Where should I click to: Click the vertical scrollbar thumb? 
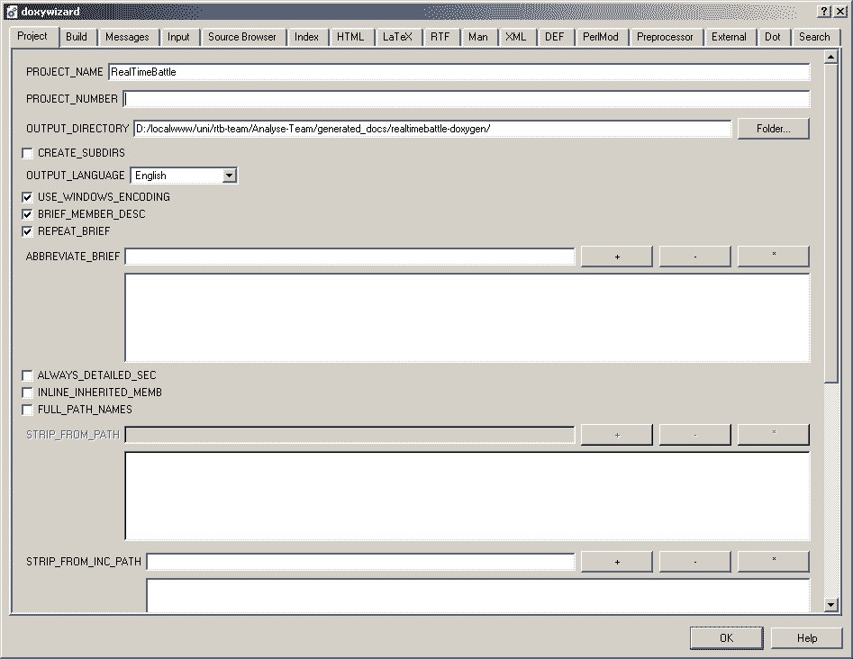(x=830, y=223)
